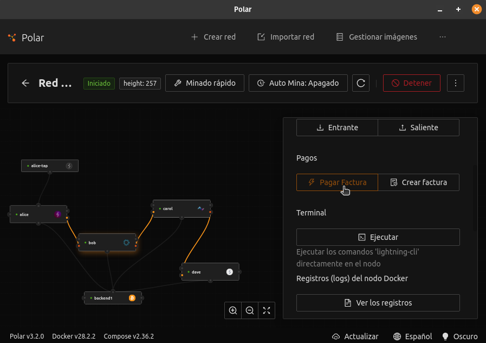Open Gestionar imágenes from top menu

pos(377,37)
